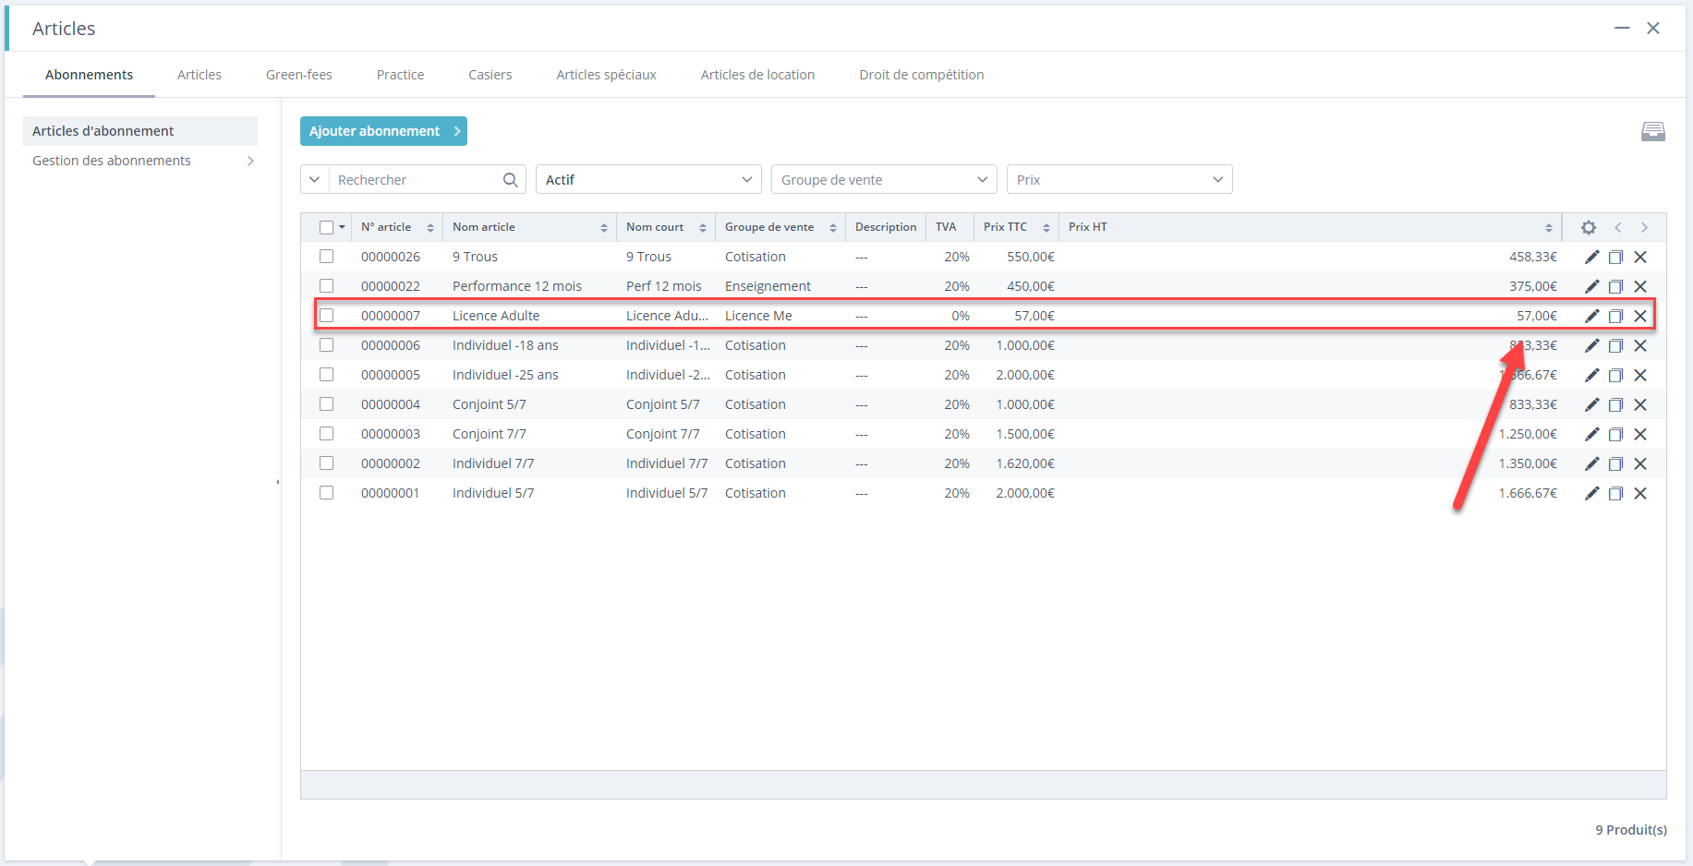Delete the Individuel 7/7 article

(x=1640, y=463)
